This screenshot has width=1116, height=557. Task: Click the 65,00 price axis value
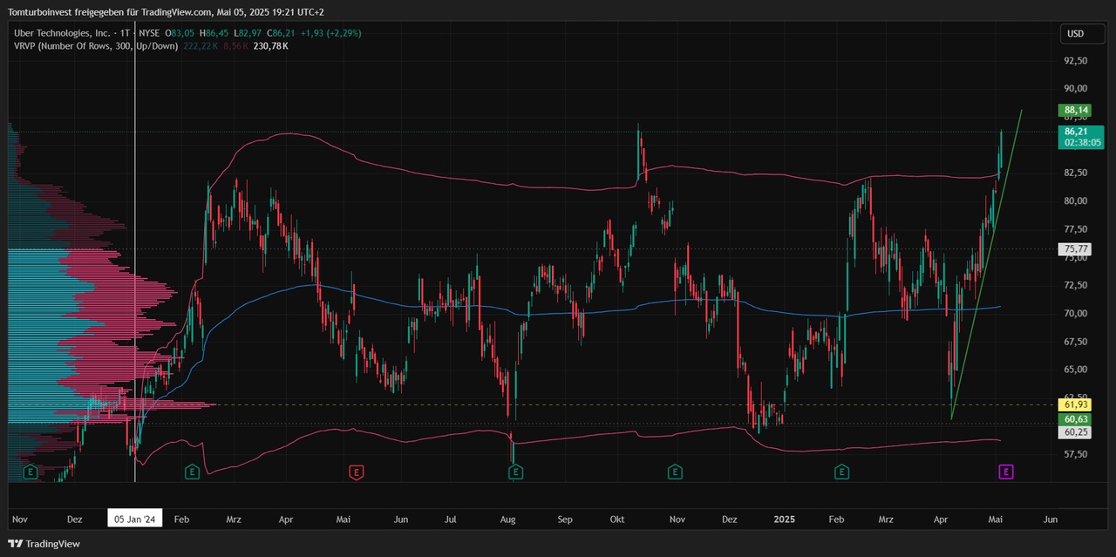(1075, 370)
